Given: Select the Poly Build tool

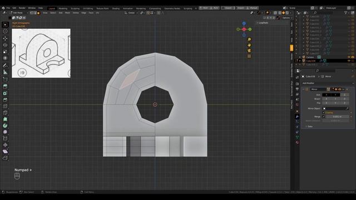Looking at the screenshot, I should [5, 119].
